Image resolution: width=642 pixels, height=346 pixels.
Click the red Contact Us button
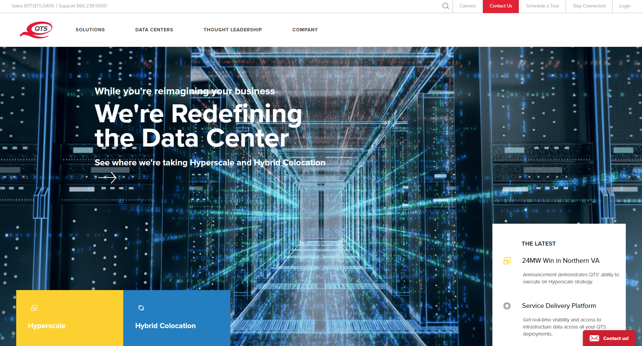pyautogui.click(x=501, y=6)
